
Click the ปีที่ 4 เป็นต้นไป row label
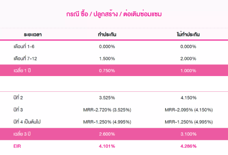pyautogui.click(x=27, y=122)
